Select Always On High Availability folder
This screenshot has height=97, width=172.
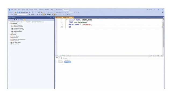pos(19,39)
